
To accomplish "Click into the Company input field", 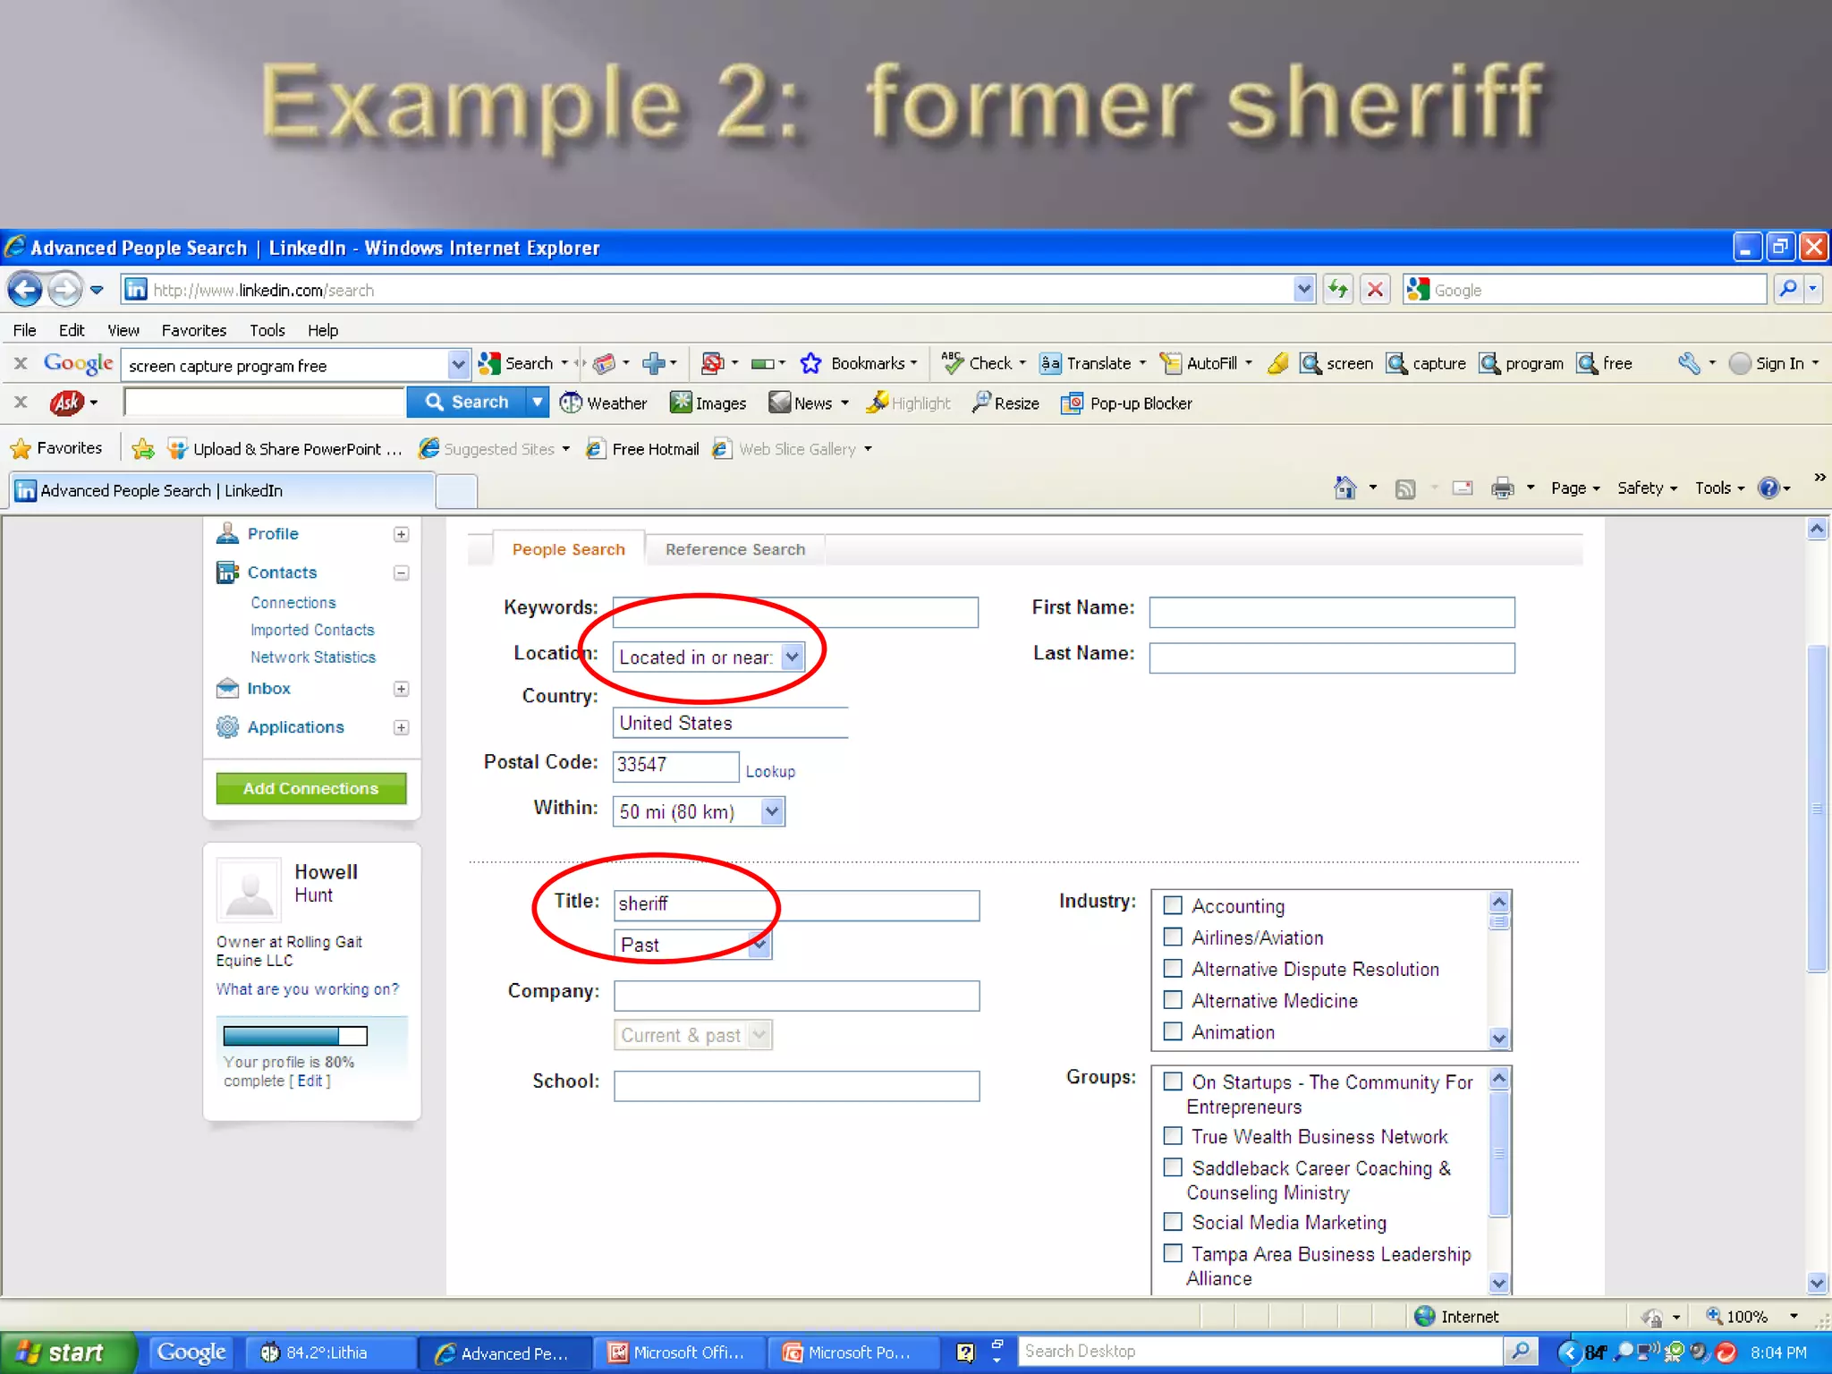I will pyautogui.click(x=796, y=996).
